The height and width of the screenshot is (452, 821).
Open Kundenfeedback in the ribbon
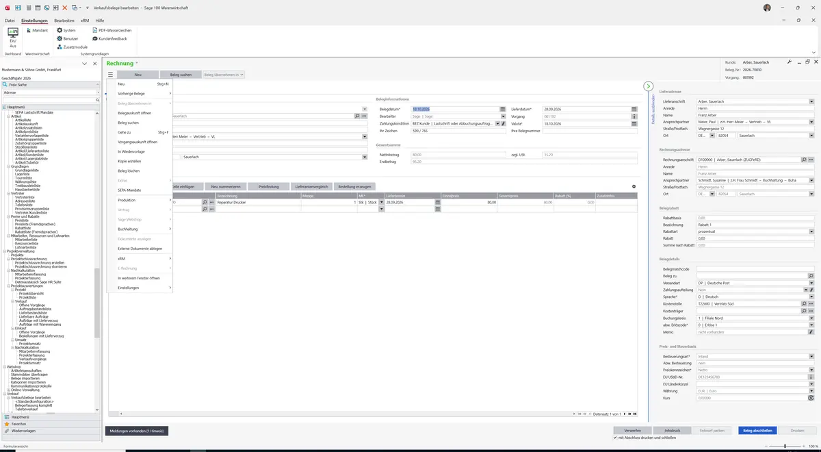coord(109,38)
